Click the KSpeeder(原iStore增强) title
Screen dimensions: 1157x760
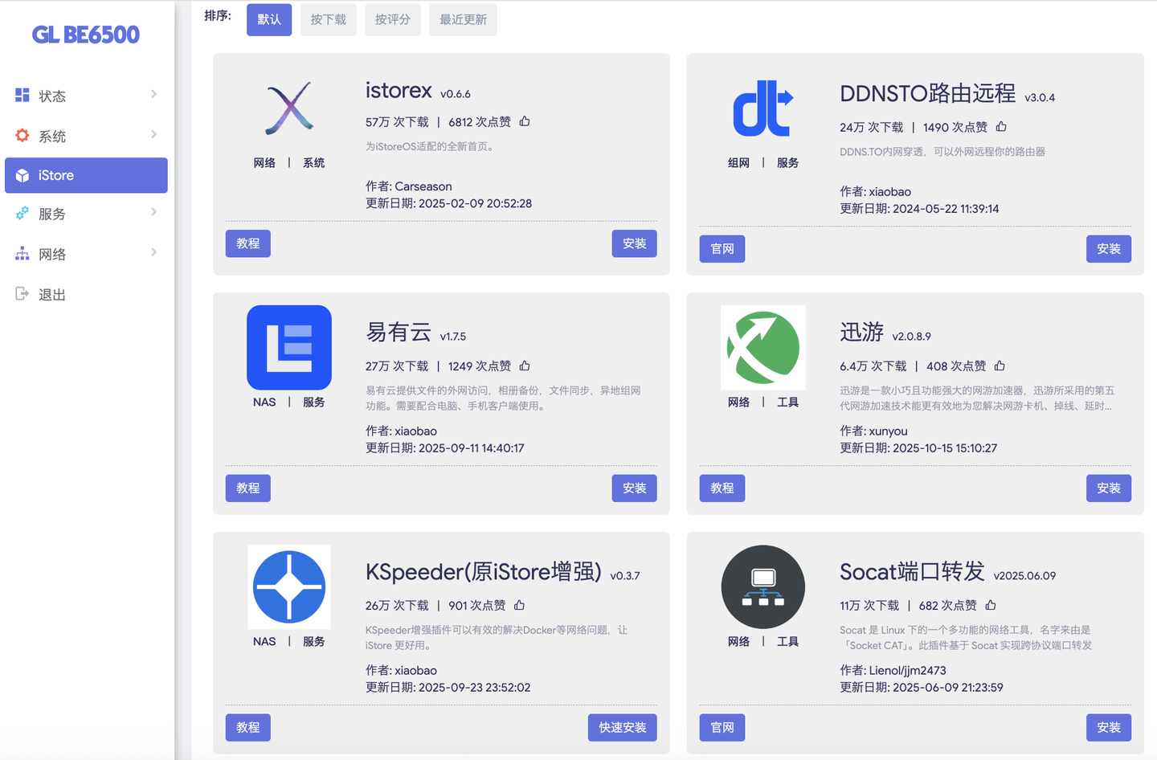pyautogui.click(x=484, y=571)
